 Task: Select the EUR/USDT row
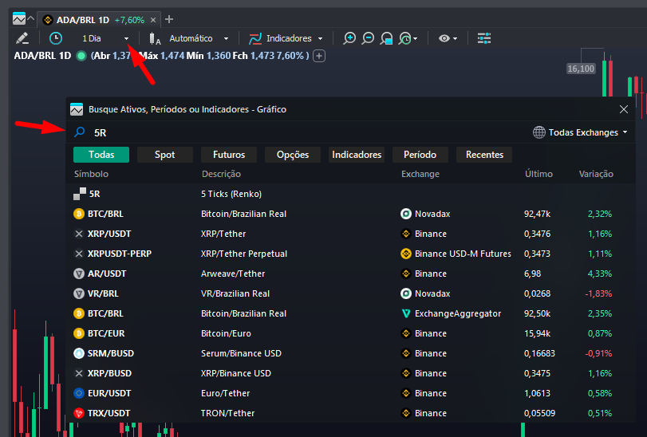pyautogui.click(x=350, y=393)
